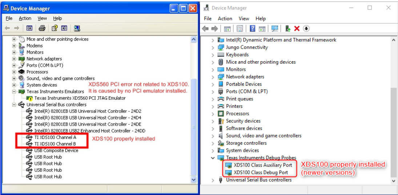Open File menu in right Device Manager
The height and width of the screenshot is (195, 398).
tap(208, 19)
